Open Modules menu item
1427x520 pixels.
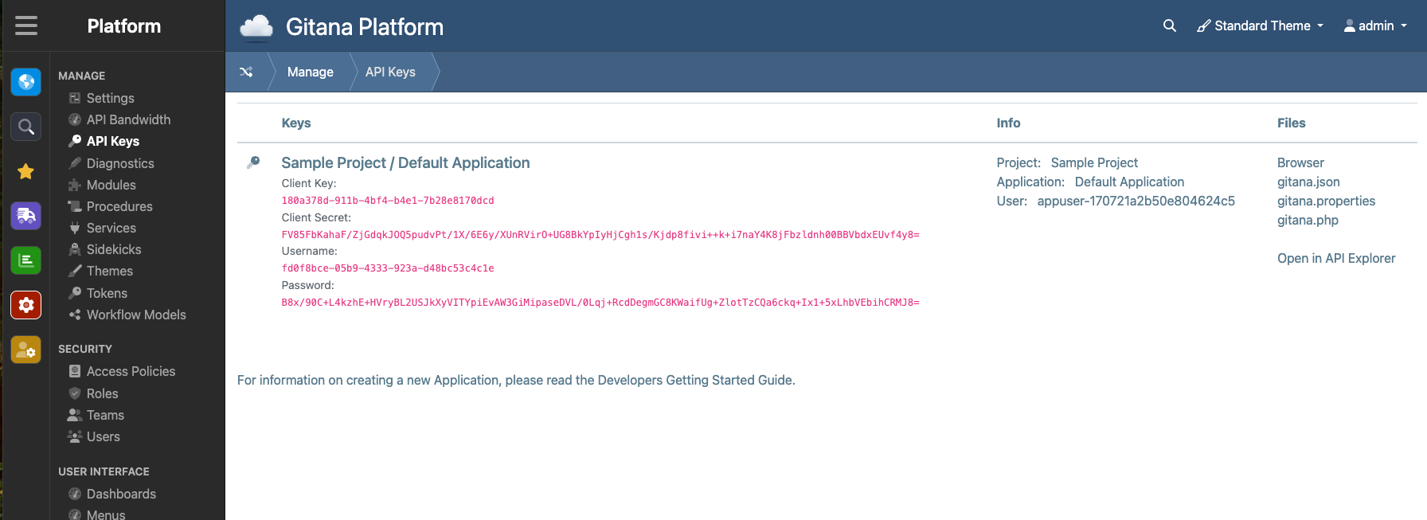tap(111, 185)
